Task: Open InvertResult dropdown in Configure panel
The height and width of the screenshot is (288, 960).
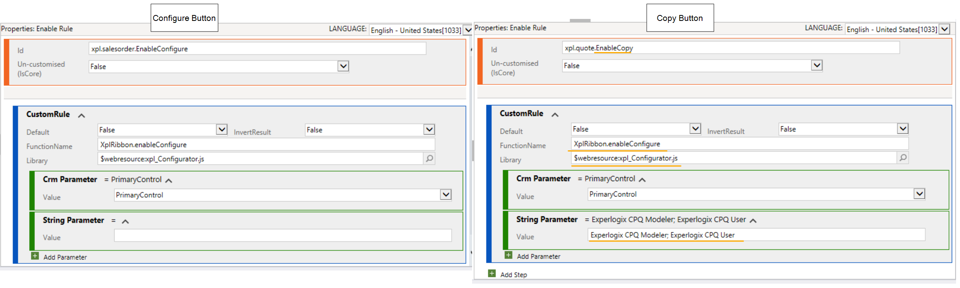Action: [x=429, y=129]
